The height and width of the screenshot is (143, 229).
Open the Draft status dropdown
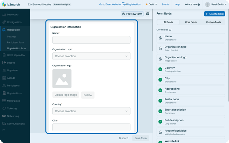pos(151,4)
